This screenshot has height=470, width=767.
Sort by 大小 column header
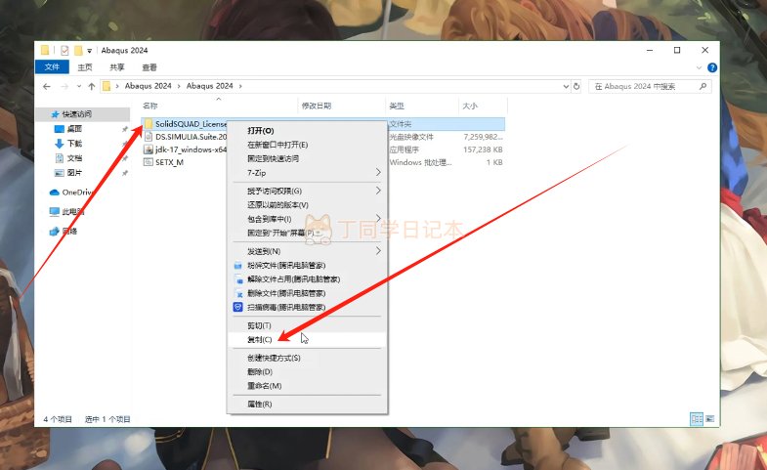click(x=470, y=106)
